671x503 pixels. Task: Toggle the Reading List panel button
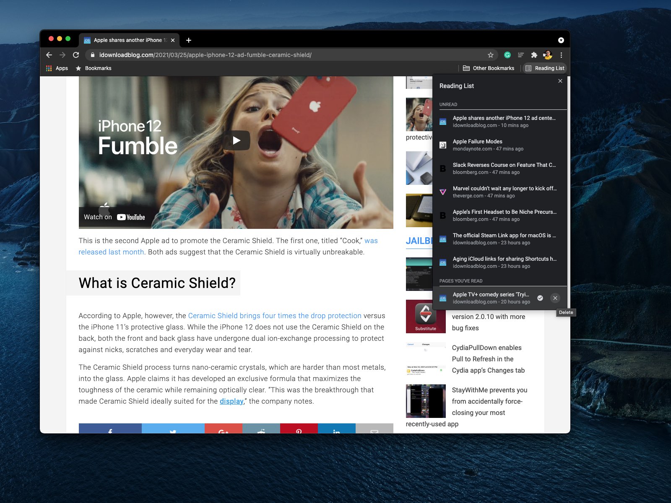click(545, 68)
